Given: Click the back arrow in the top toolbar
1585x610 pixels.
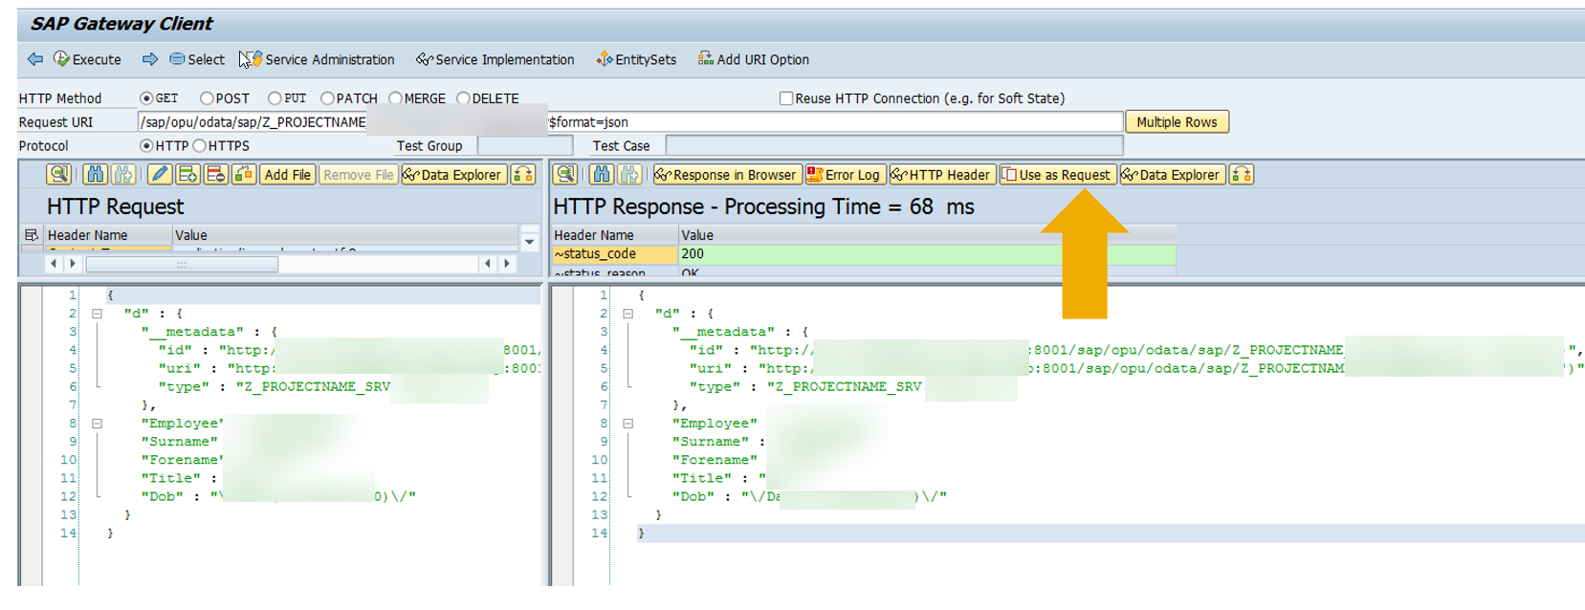Looking at the screenshot, I should point(34,59).
